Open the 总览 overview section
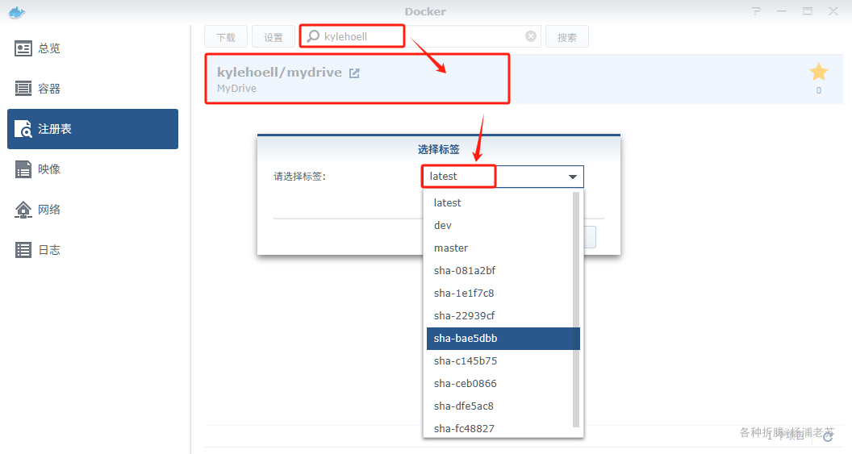Viewport: 852px width, 454px height. click(92, 48)
